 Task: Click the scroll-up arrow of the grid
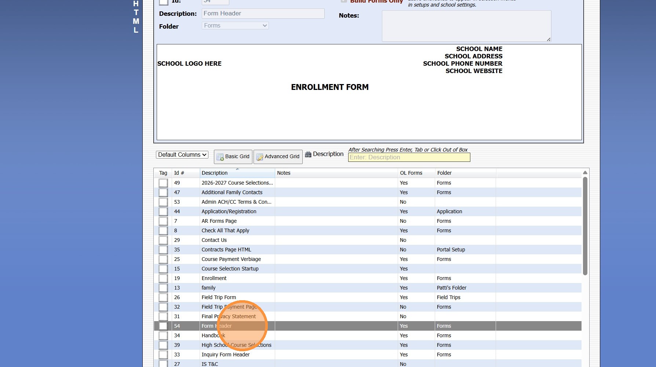coord(585,172)
